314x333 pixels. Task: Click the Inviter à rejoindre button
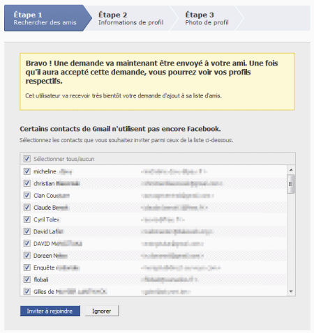[x=50, y=311]
